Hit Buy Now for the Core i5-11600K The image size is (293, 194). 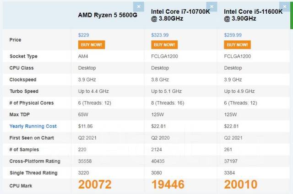pyautogui.click(x=237, y=44)
